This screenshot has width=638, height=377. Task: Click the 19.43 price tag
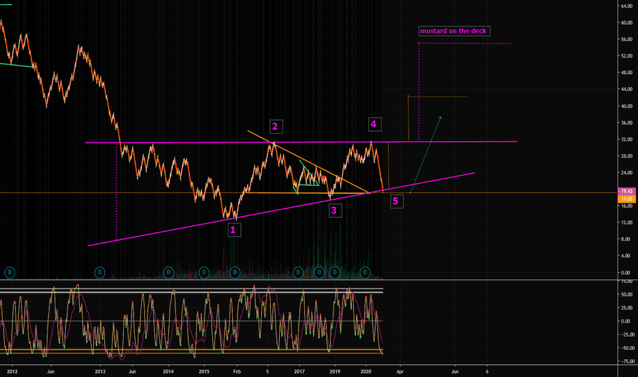[x=626, y=191]
